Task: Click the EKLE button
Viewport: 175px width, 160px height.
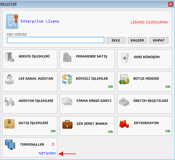Action: click(x=116, y=40)
